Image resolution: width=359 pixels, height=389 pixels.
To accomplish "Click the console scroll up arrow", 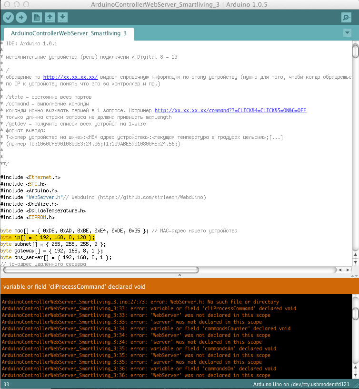I will tap(355, 368).
